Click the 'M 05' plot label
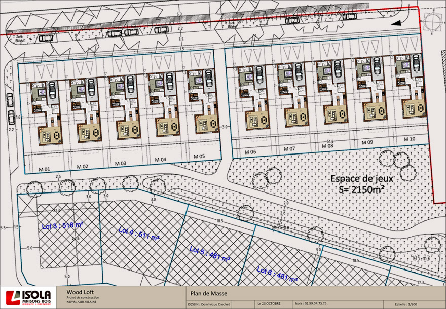This screenshot has height=309, width=446. [199, 156]
